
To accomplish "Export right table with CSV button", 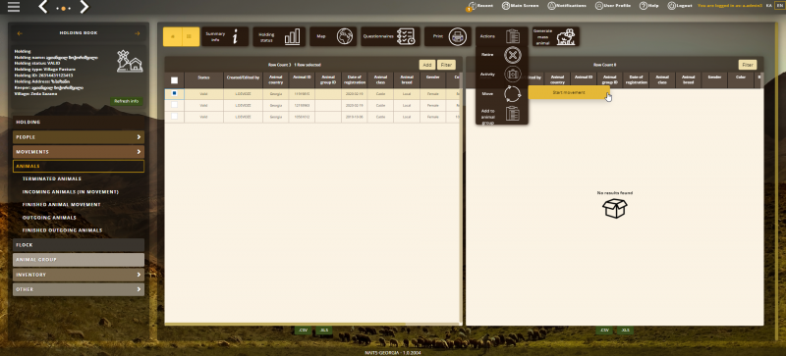I will [x=604, y=331].
